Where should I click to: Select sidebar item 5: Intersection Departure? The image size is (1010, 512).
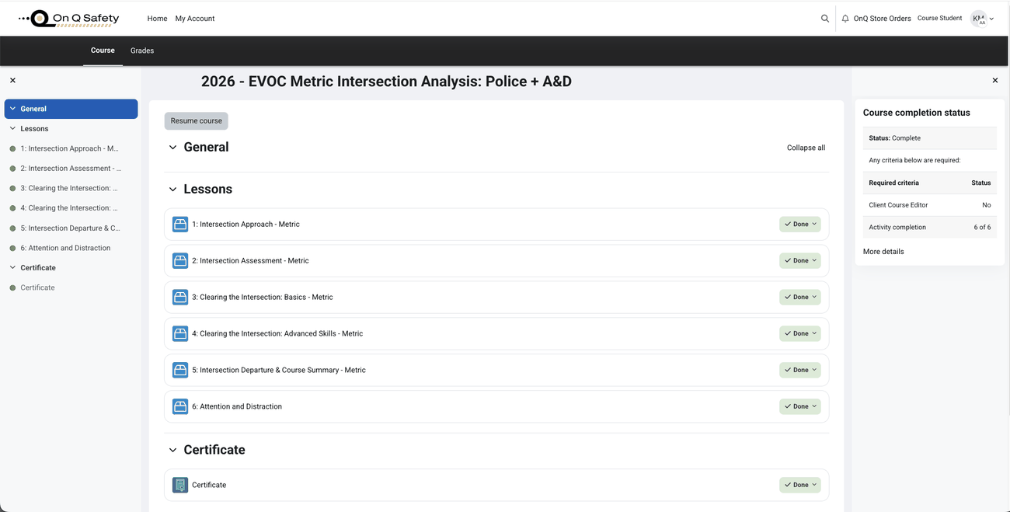71,228
